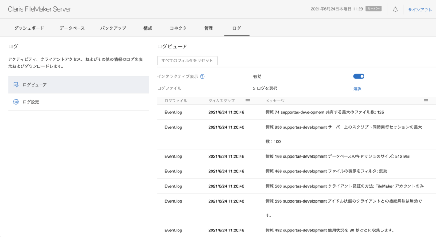Switch to the 管理 tab
The height and width of the screenshot is (237, 436).
point(209,28)
